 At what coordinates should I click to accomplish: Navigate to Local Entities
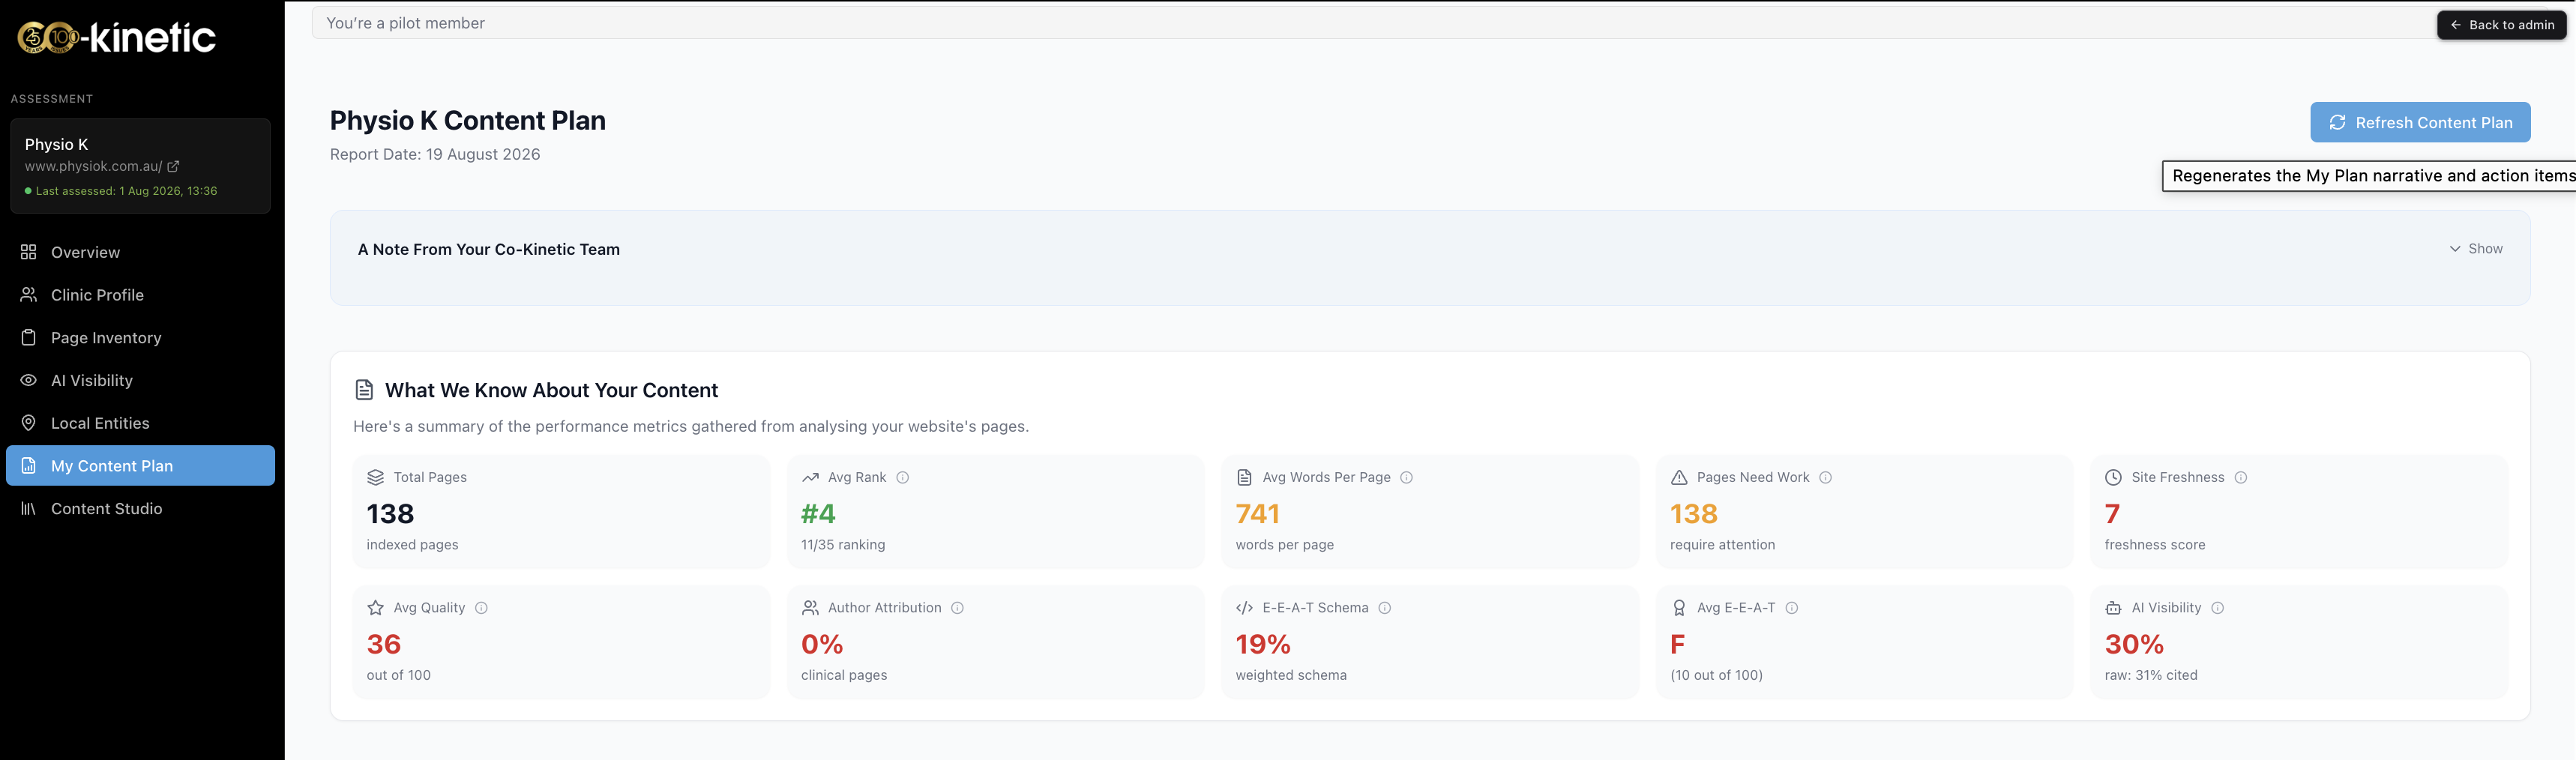[x=141, y=423]
